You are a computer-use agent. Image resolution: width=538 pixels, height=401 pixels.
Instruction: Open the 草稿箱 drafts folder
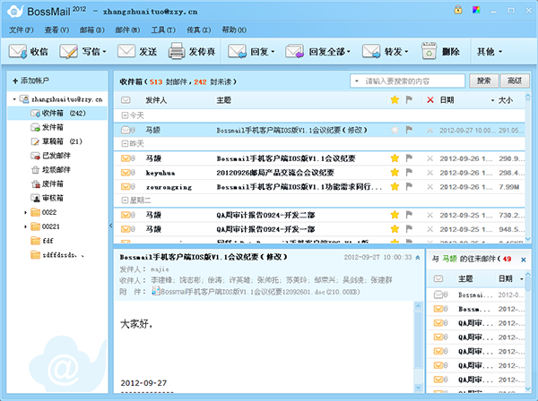[x=56, y=141]
